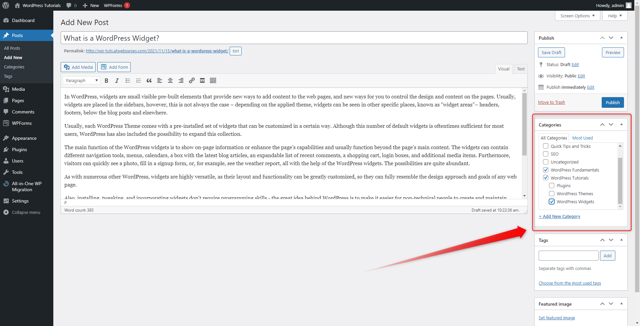Click the admin user avatar
Image resolution: width=640 pixels, height=326 pixels.
pyautogui.click(x=629, y=5)
